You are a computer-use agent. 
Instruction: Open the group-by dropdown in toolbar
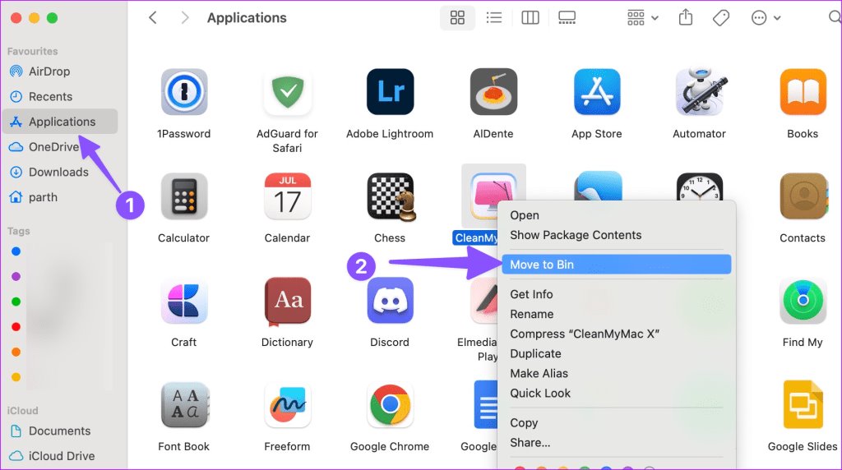tap(642, 18)
